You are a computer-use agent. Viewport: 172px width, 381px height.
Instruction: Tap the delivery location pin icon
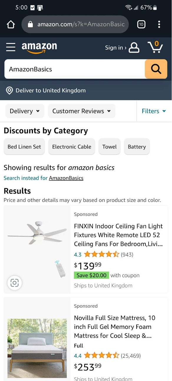click(x=9, y=91)
